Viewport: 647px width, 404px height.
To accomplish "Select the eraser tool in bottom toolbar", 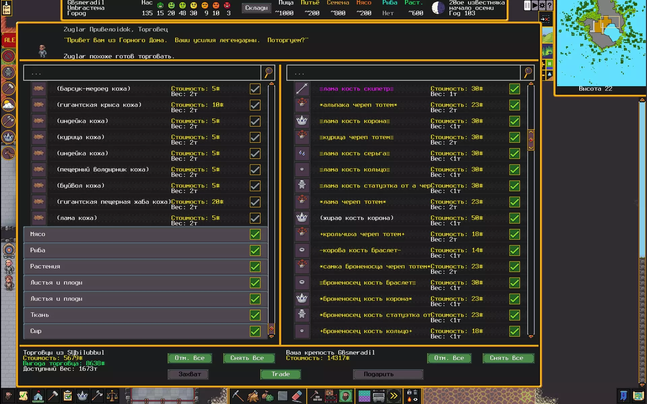I will click(297, 396).
